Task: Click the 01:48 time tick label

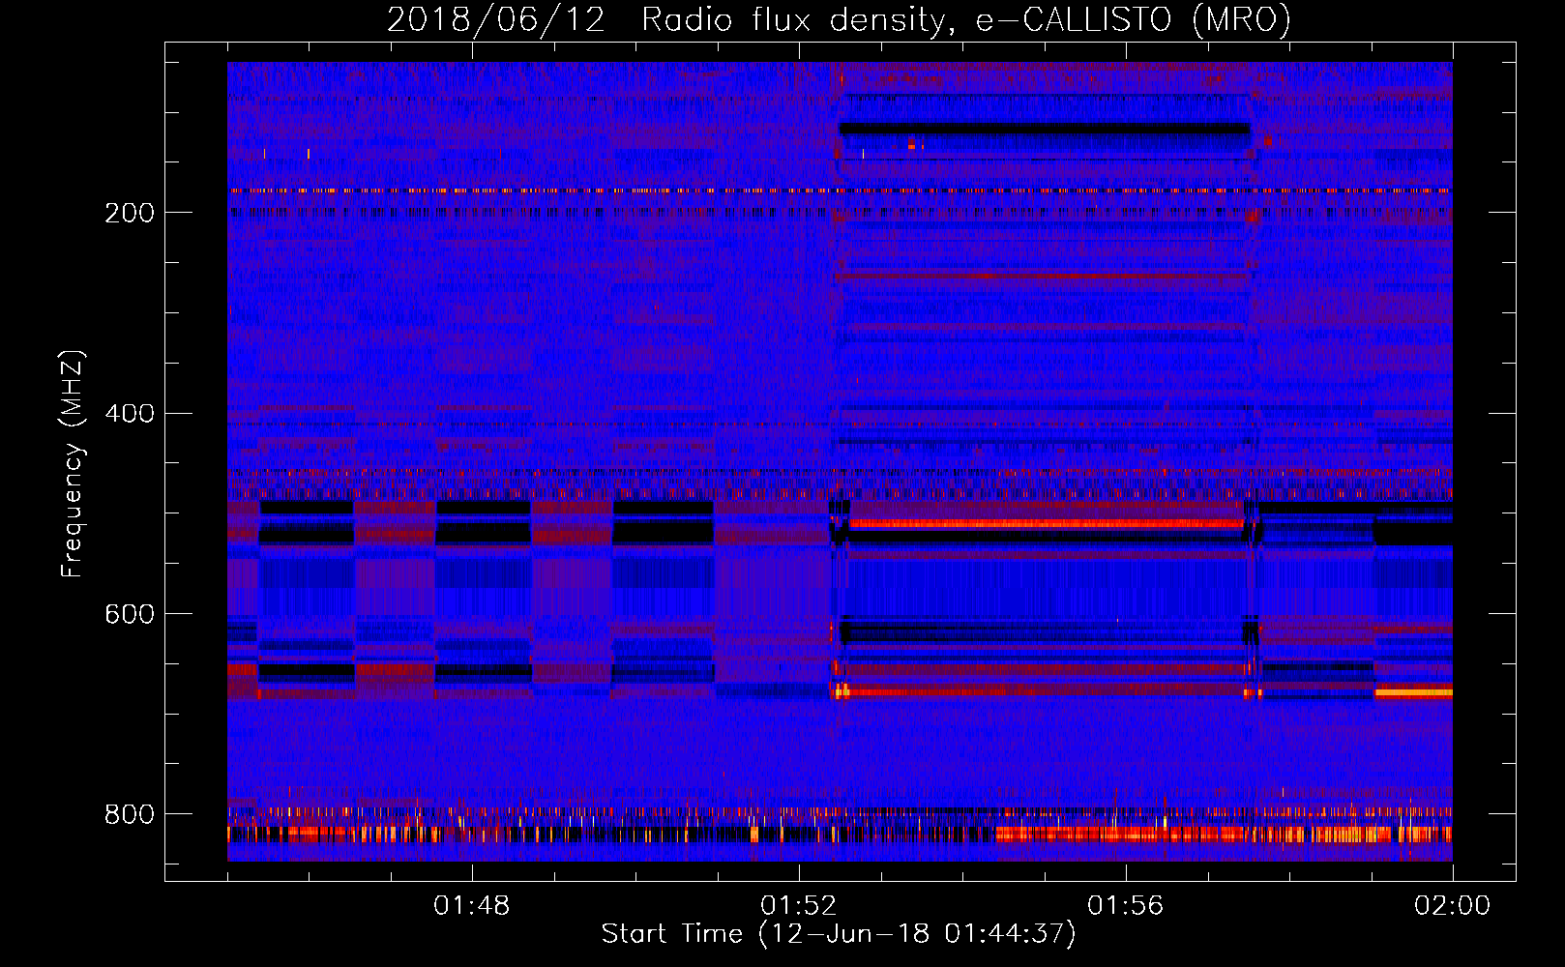Action: coord(472,906)
